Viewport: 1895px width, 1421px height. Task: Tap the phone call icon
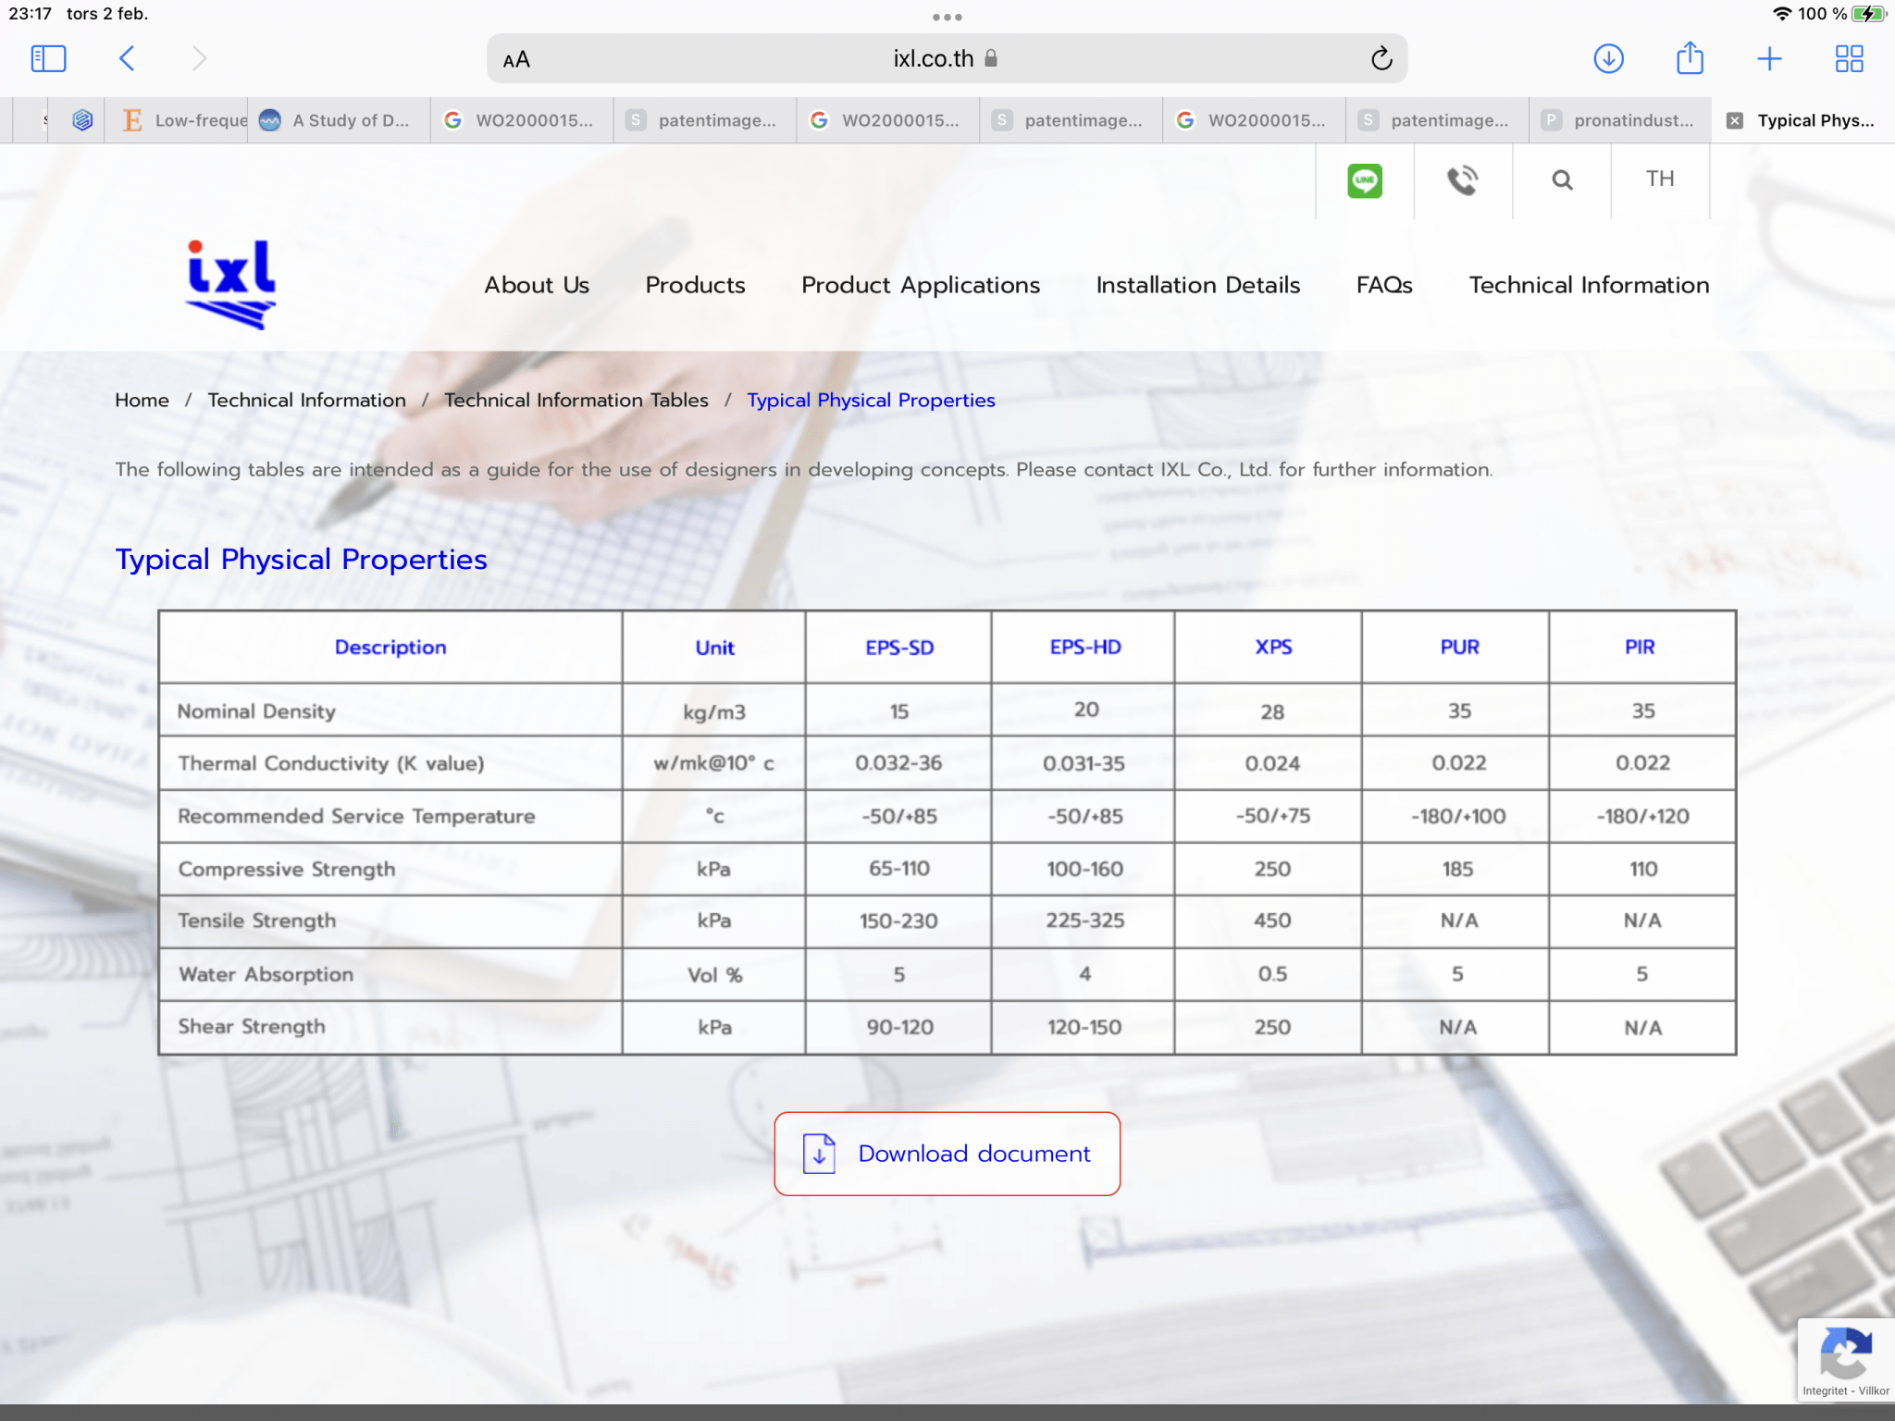coord(1463,180)
